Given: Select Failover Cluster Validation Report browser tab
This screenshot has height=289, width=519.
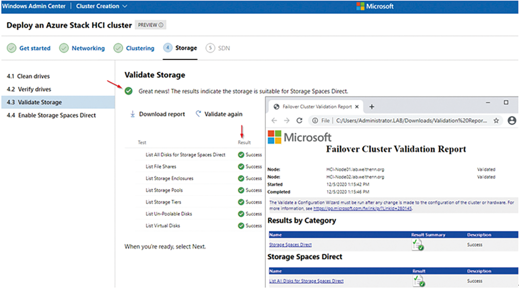Looking at the screenshot, I should point(316,106).
